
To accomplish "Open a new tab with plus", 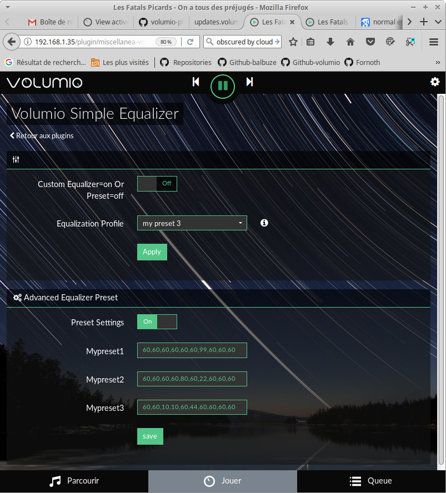I will (x=424, y=22).
